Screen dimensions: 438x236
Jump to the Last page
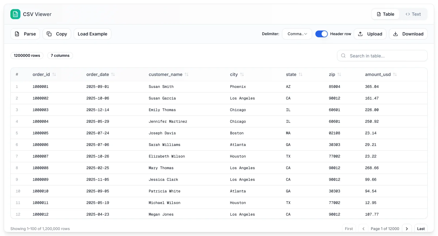point(421,229)
